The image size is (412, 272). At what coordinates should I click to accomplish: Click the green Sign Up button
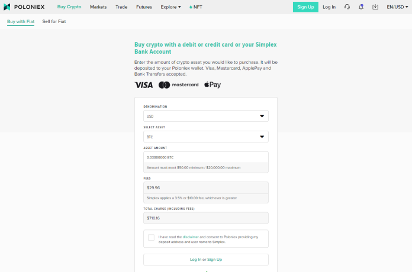(305, 7)
